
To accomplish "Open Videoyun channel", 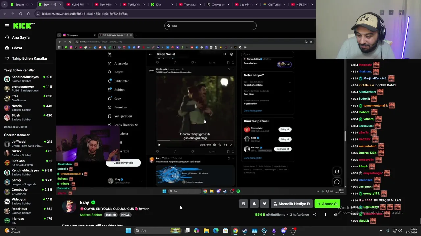I will [28, 201].
